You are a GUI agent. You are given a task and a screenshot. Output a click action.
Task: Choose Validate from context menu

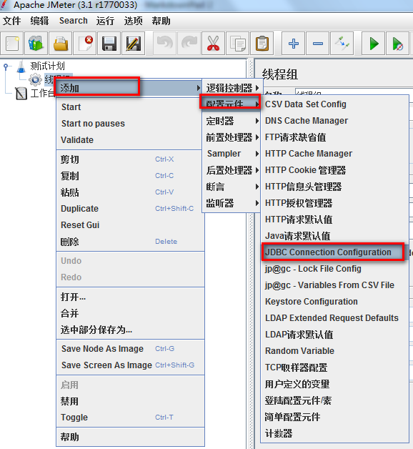[x=130, y=140]
